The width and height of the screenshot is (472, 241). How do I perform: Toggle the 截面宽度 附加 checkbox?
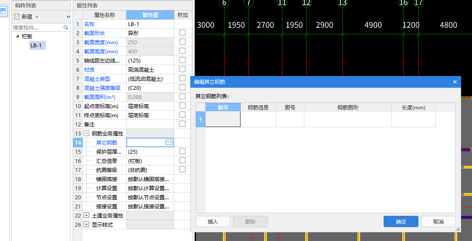182,42
